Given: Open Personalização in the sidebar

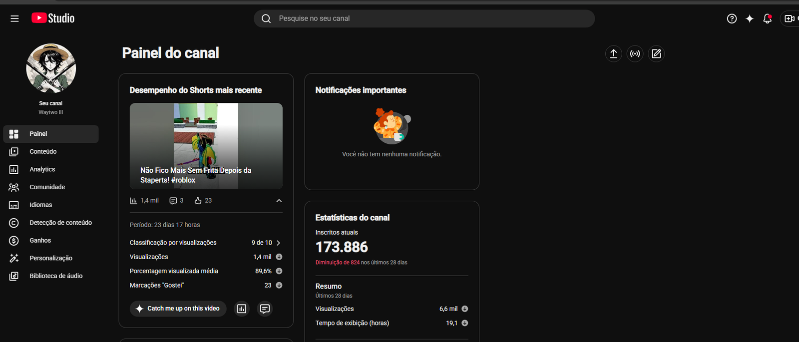Looking at the screenshot, I should point(51,258).
